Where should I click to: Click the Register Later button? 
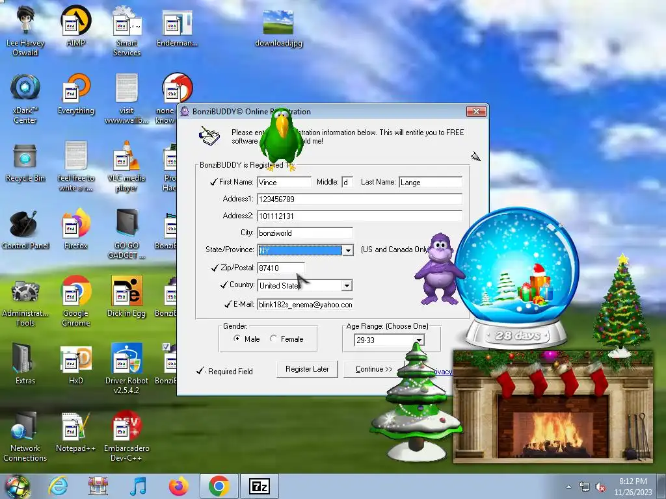tap(307, 369)
